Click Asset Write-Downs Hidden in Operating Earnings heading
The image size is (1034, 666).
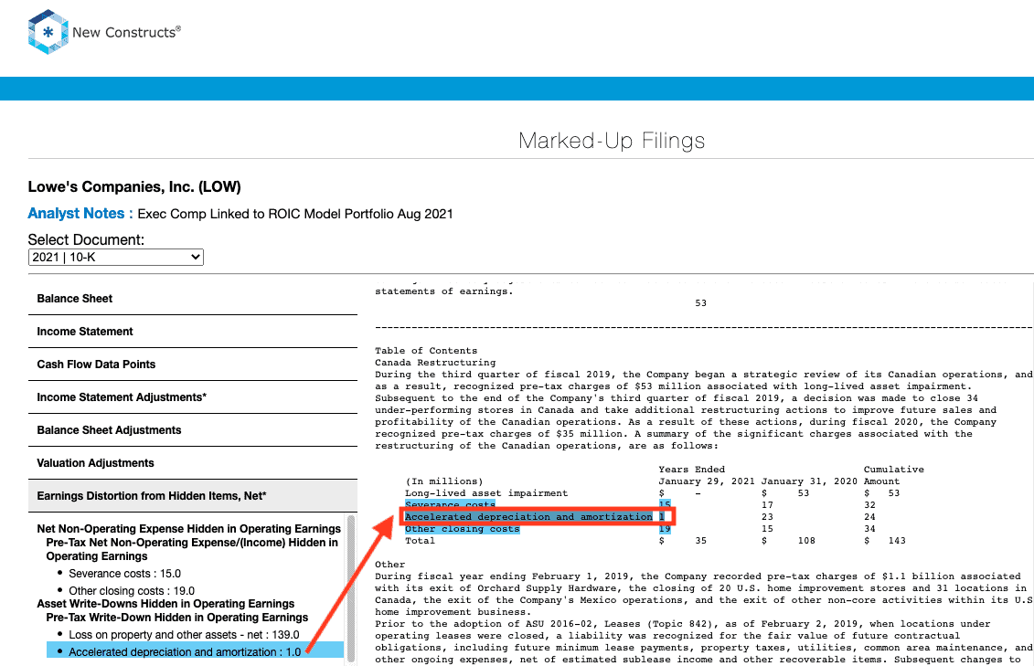coord(165,603)
